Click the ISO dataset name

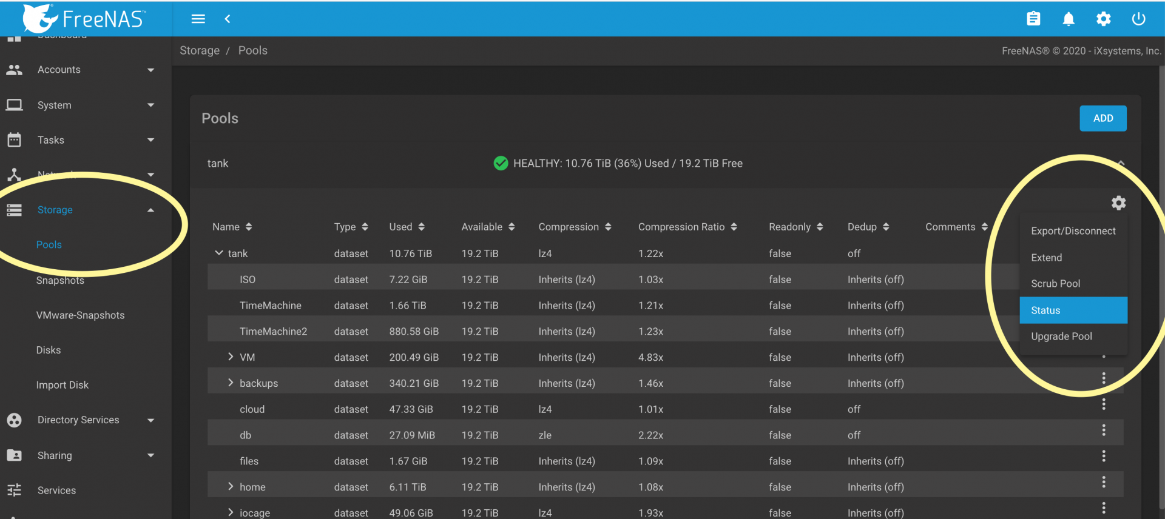(x=248, y=280)
